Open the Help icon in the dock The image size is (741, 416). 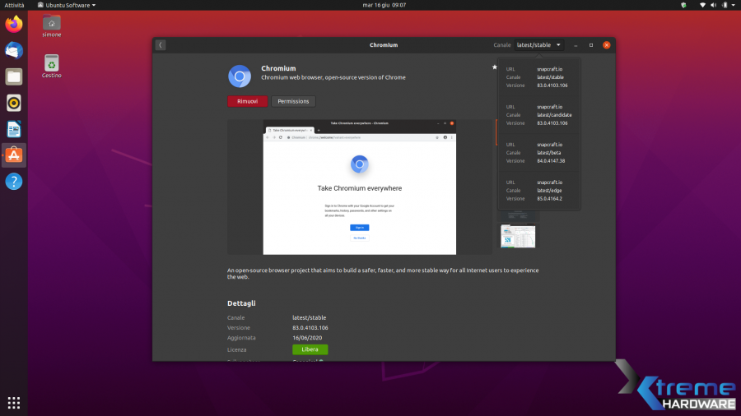(x=14, y=181)
